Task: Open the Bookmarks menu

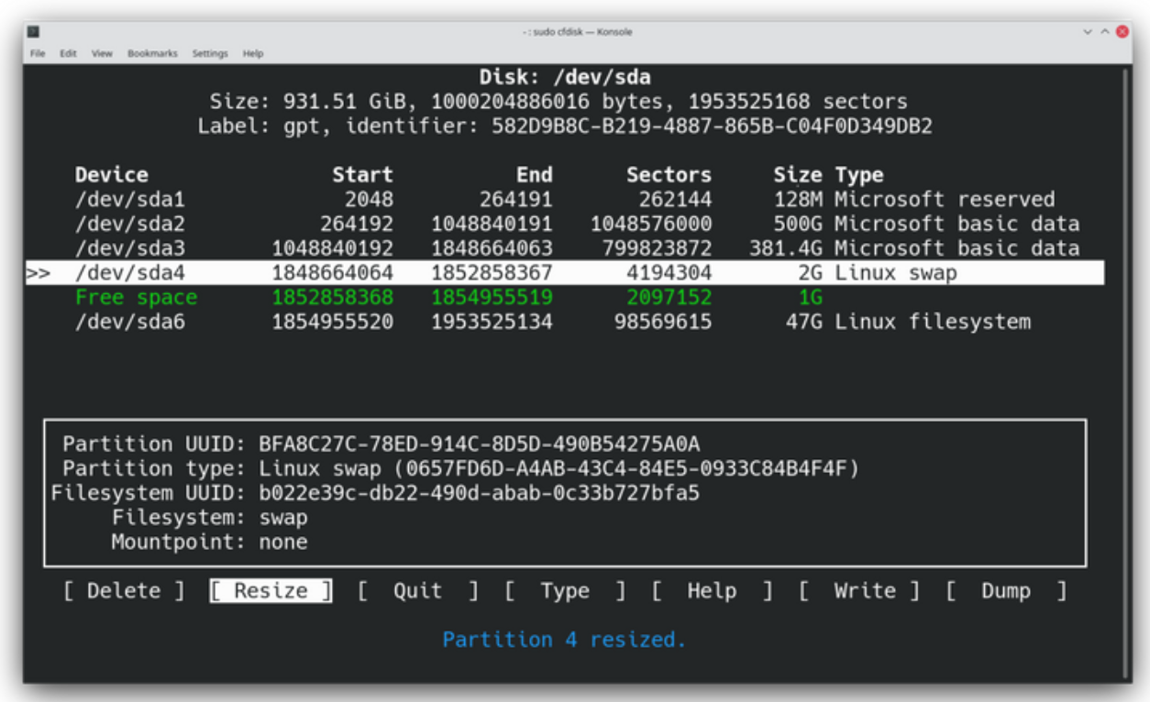Action: pos(152,54)
